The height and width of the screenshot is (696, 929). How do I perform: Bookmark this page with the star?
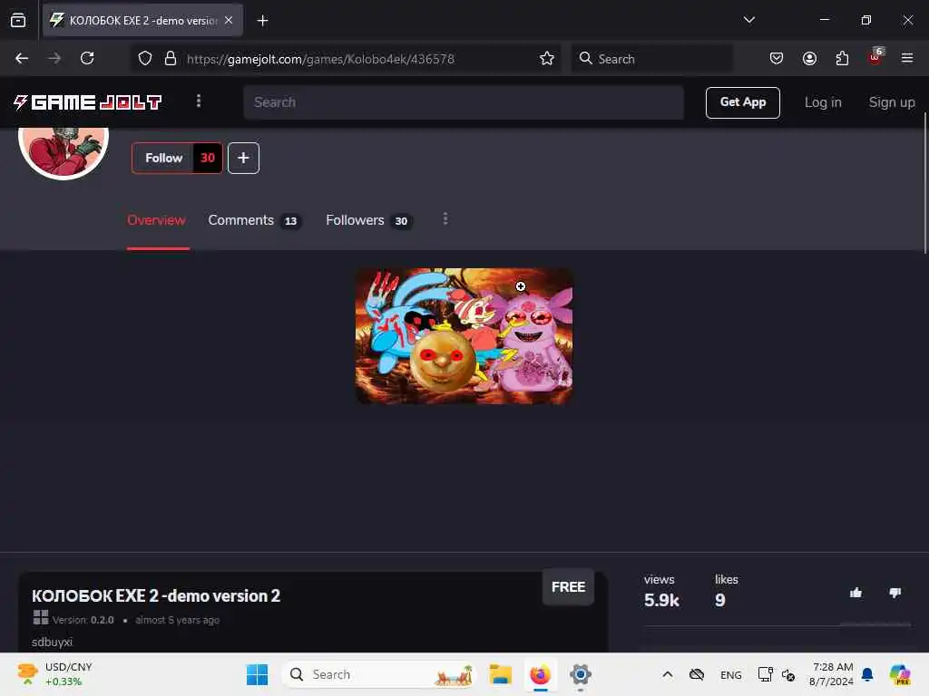click(547, 59)
